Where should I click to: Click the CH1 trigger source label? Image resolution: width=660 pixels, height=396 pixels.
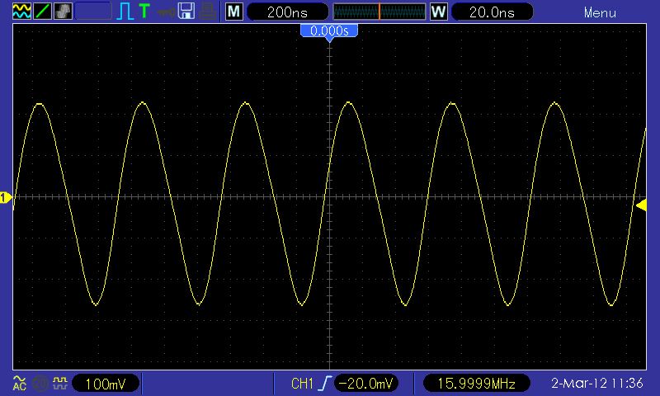click(x=302, y=384)
